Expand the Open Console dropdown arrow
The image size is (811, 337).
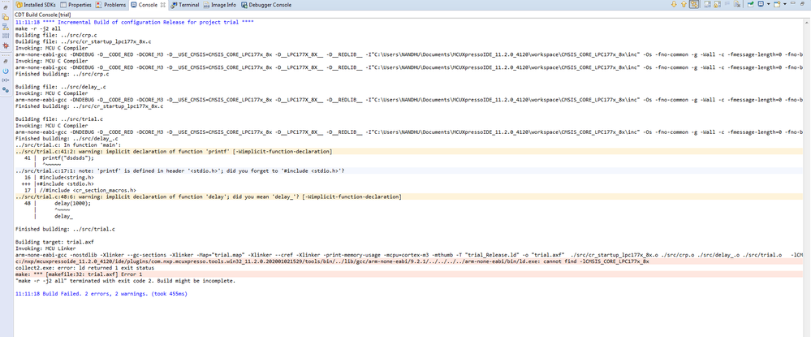coord(785,4)
